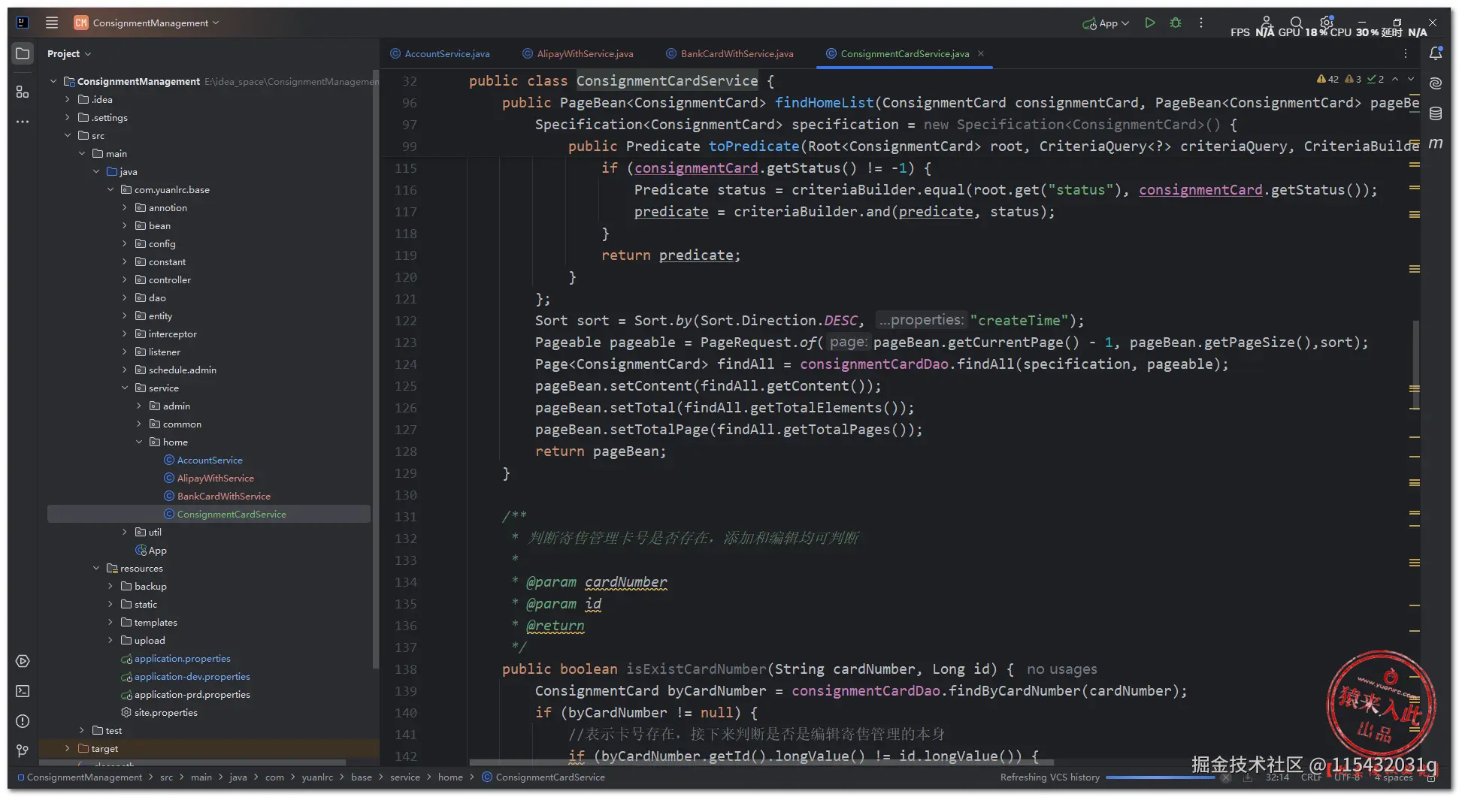Expand the .idea folder
The image size is (1459, 797).
point(68,99)
